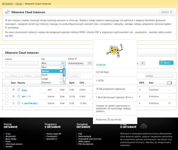Screen dimensions: 178x150
Task: Open the Sprawdź CLI footer link
Action: click(52, 139)
